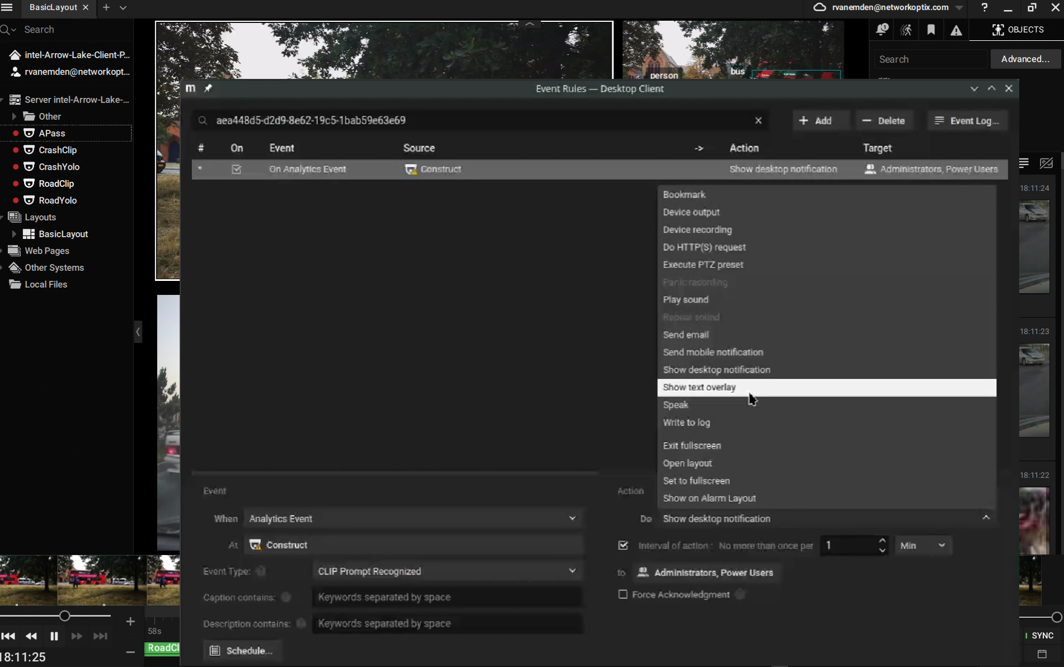Open the Events warning panel
Image resolution: width=1064 pixels, height=667 pixels.
tap(955, 30)
